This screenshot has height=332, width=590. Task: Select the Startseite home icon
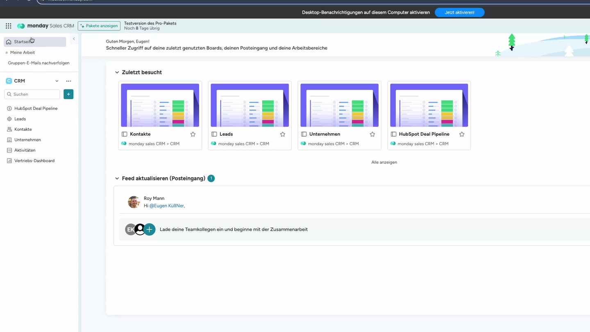tap(8, 41)
